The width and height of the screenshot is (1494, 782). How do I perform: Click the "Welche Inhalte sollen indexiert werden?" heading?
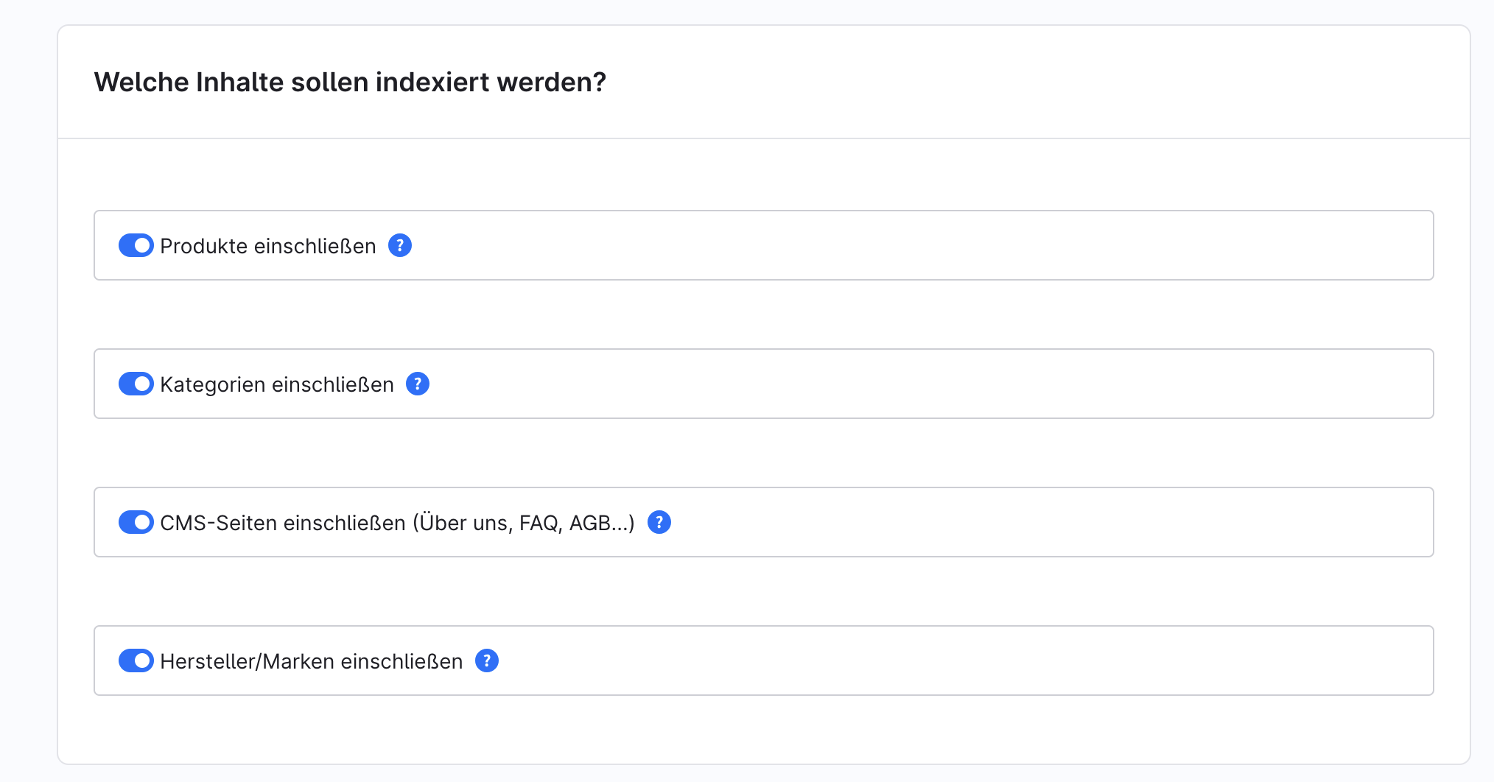(350, 82)
